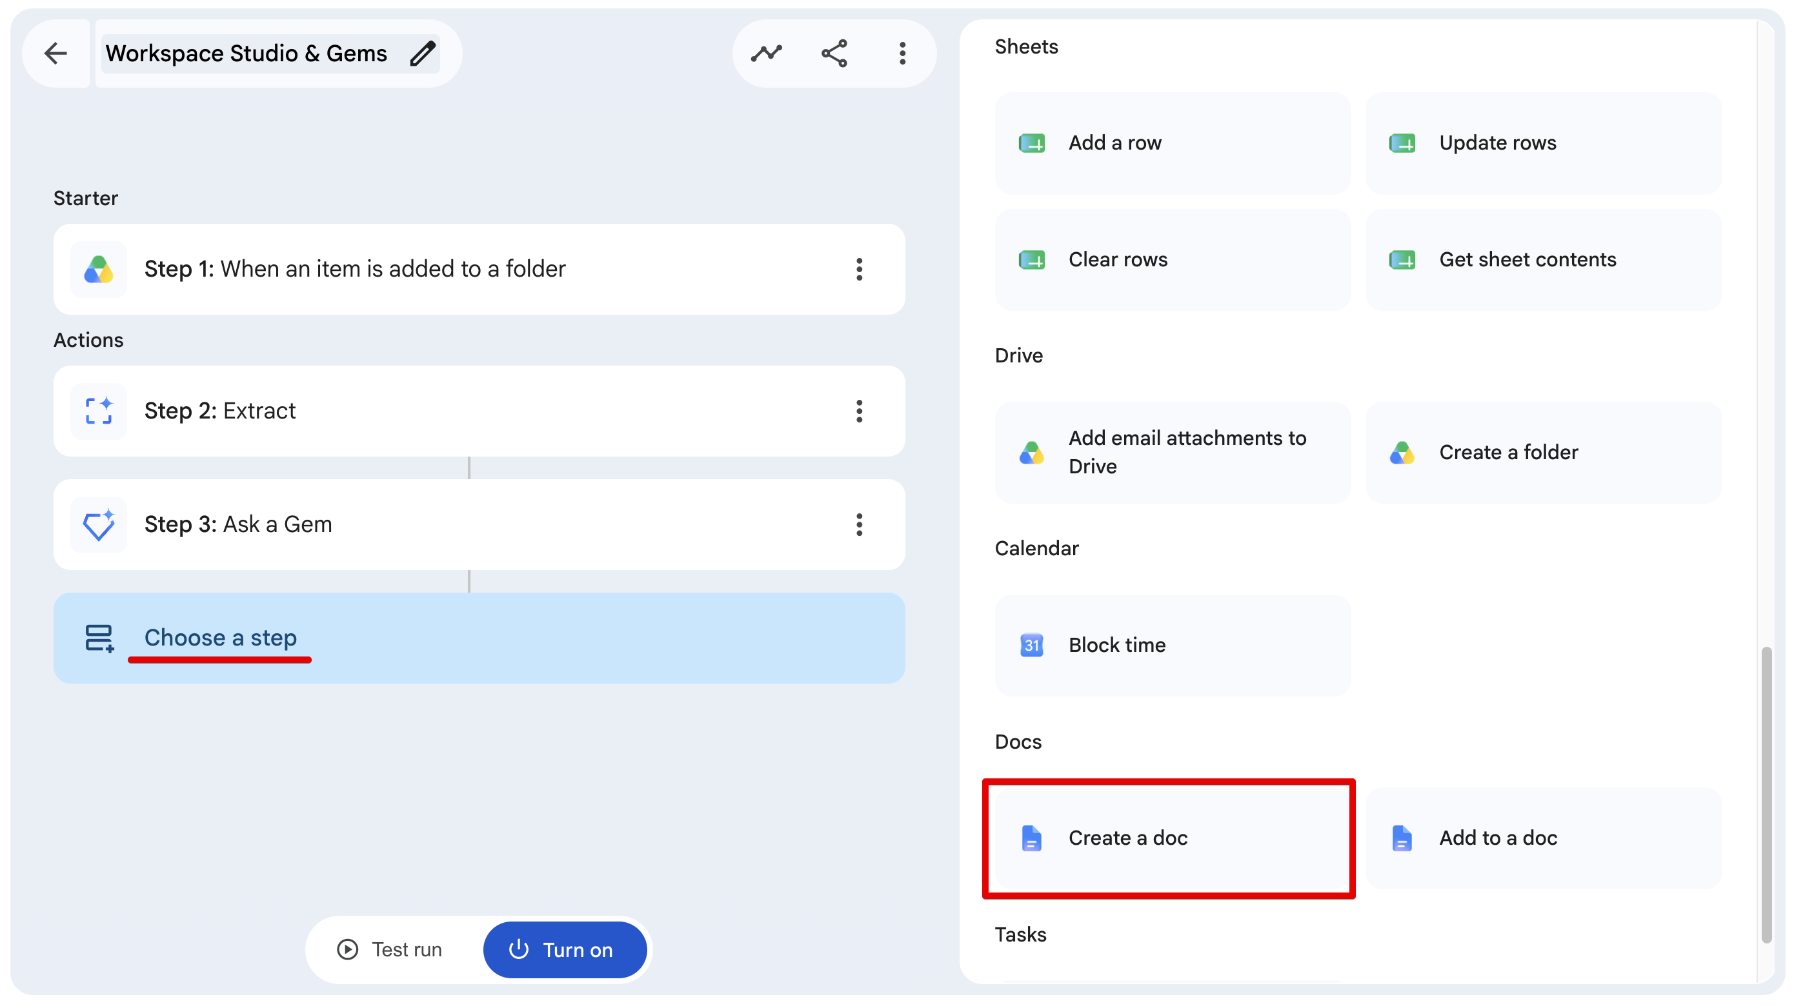
Task: Choose Create a folder Drive action
Action: 1543,453
